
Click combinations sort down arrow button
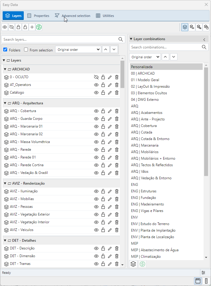pos(174,57)
